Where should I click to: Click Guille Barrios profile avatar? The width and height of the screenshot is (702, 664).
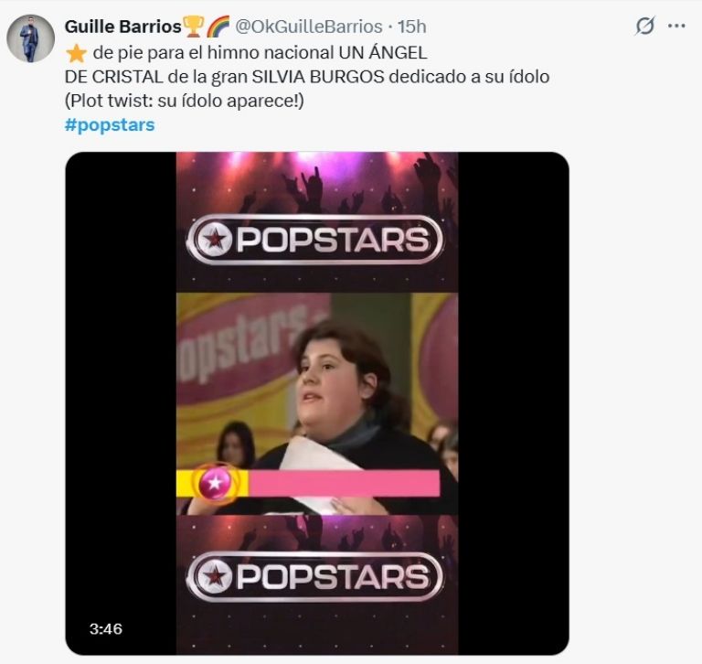(x=30, y=38)
